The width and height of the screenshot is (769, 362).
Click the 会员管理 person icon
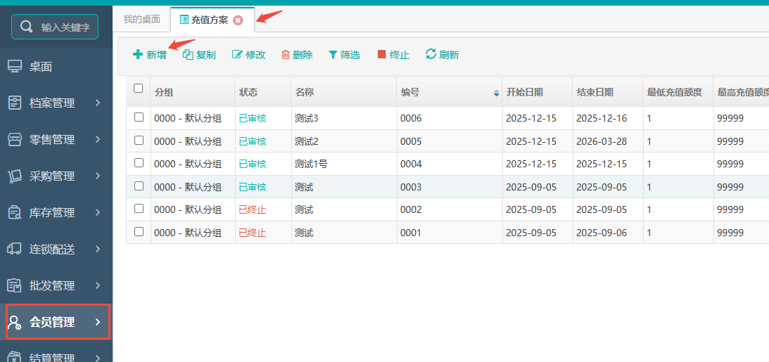(15, 322)
